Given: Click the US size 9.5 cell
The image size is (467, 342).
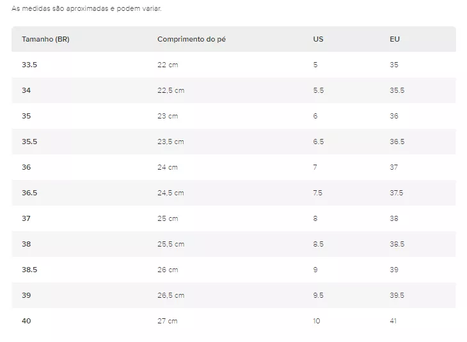Looking at the screenshot, I should [x=318, y=295].
